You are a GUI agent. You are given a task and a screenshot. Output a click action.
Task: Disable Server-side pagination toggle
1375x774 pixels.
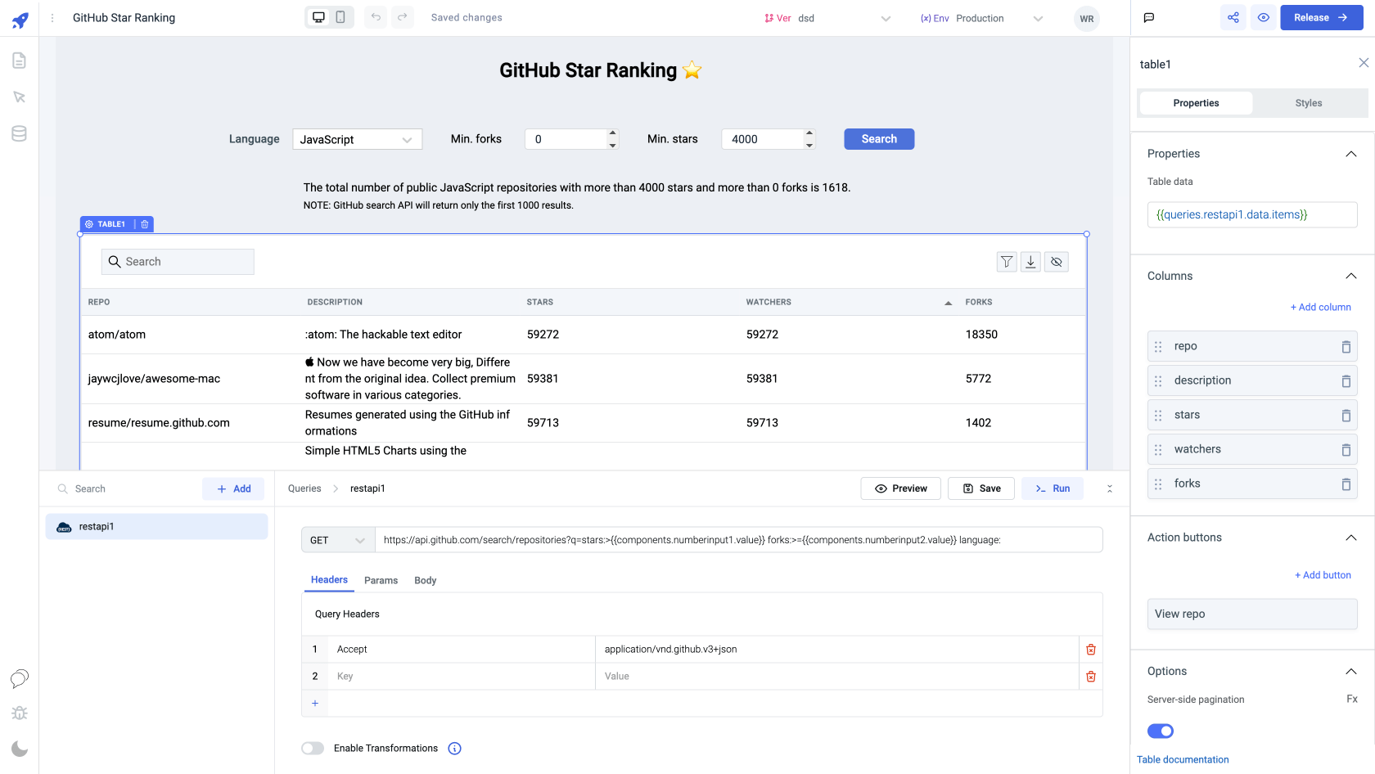coord(1160,731)
